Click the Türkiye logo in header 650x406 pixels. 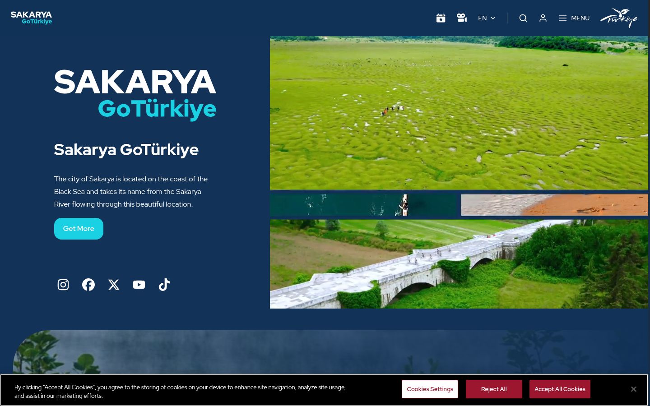point(619,18)
